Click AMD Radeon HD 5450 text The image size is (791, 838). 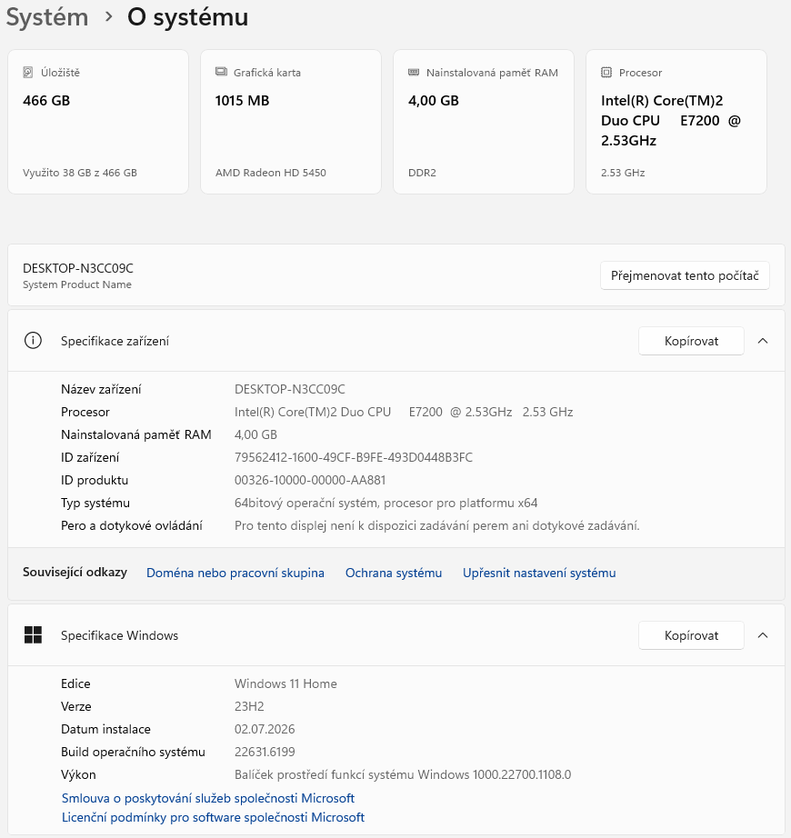coord(270,173)
